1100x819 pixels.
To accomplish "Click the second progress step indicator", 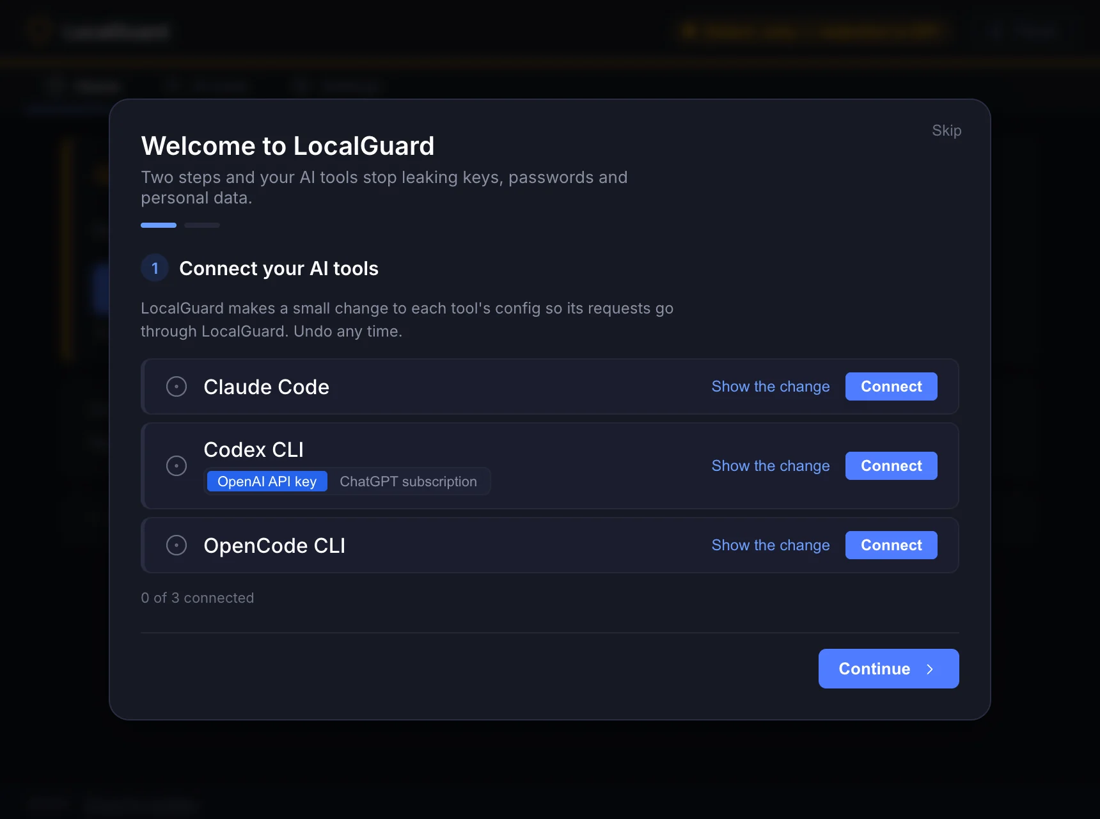I will pyautogui.click(x=202, y=225).
